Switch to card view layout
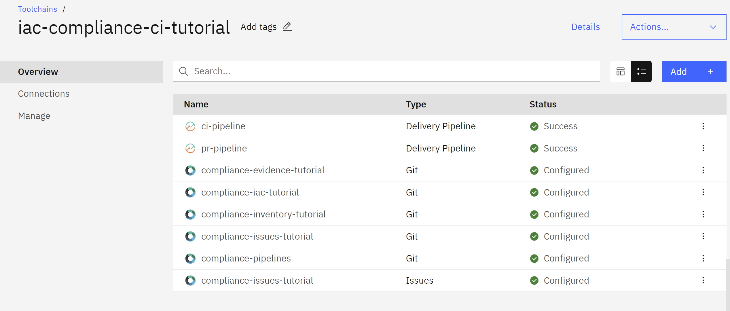The height and width of the screenshot is (311, 730). click(x=621, y=71)
